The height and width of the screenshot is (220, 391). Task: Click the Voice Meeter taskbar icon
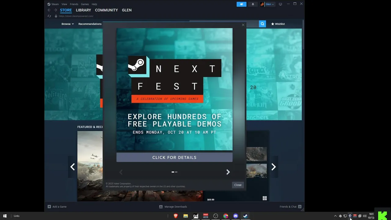[206, 216]
